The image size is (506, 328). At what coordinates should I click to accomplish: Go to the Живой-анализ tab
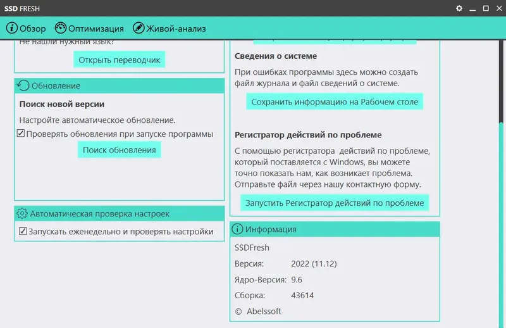tap(170, 28)
